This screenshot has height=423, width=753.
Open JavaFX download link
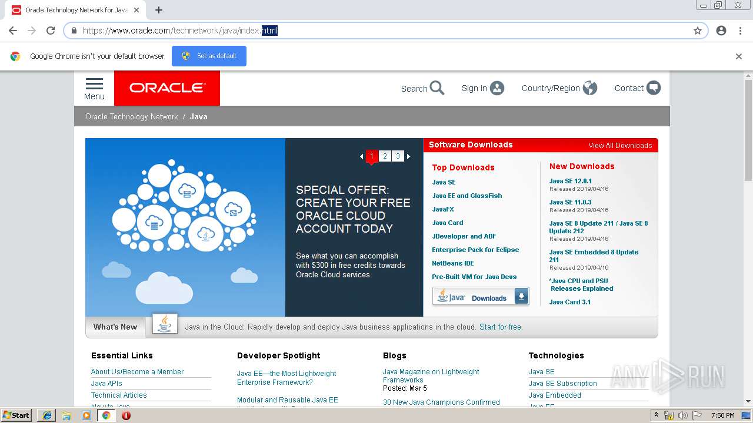pyautogui.click(x=443, y=209)
